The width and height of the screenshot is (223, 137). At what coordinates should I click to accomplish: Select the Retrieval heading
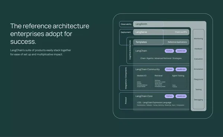[158, 76]
